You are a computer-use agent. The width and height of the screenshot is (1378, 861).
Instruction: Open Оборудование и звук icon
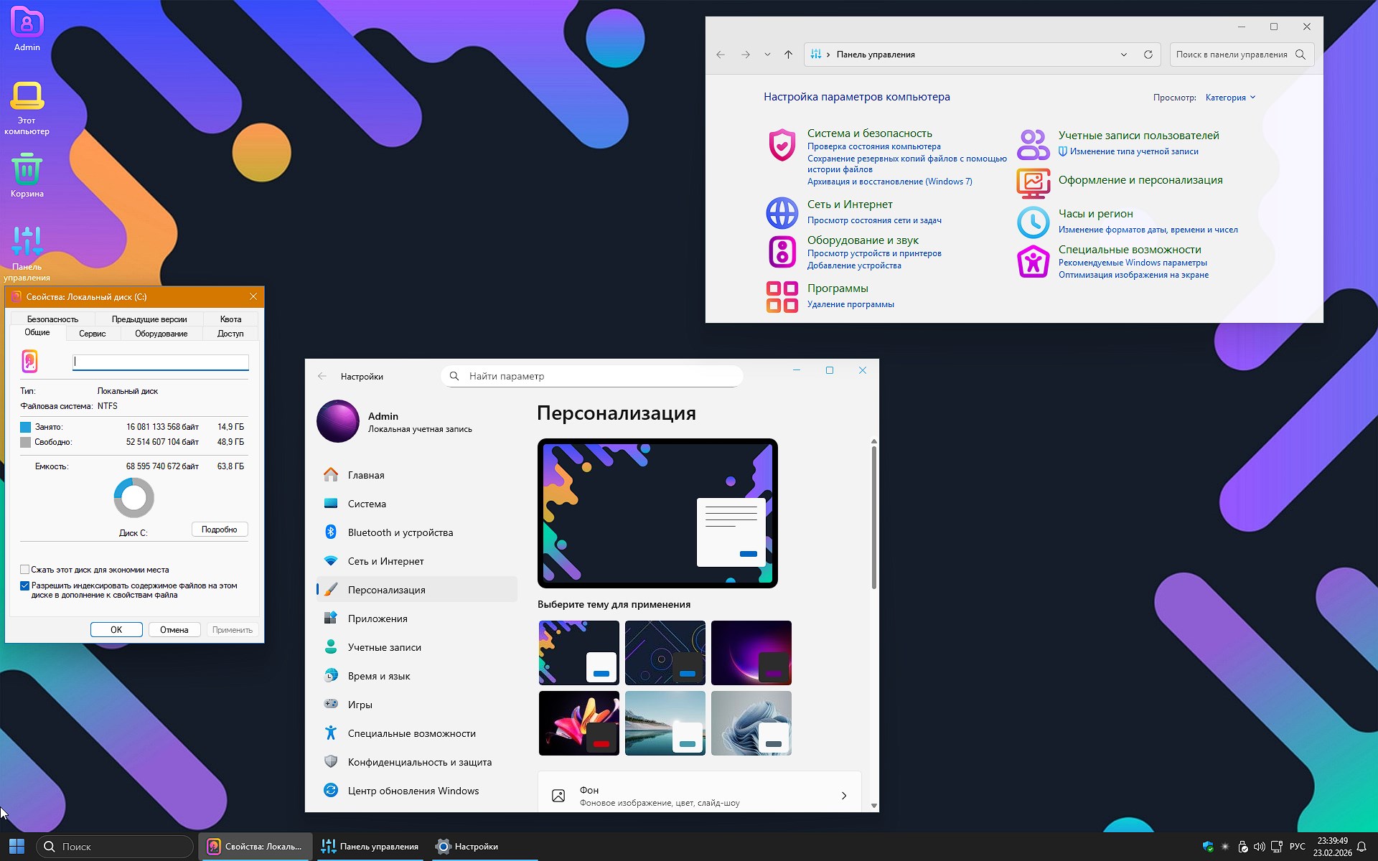(x=782, y=251)
